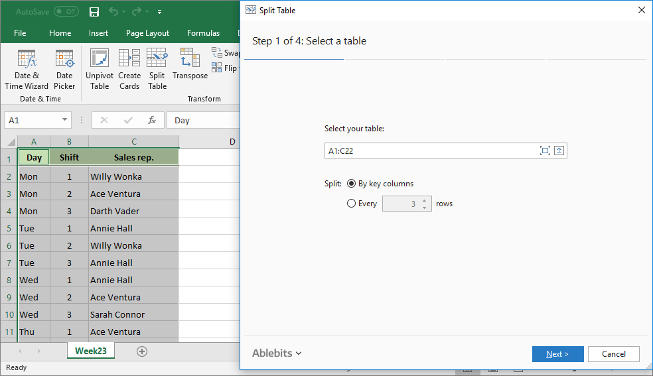Select column C header
Screen dimensions: 653x376
coord(133,141)
